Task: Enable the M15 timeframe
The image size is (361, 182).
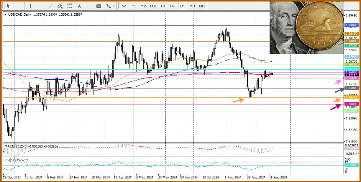Action: (143, 6)
